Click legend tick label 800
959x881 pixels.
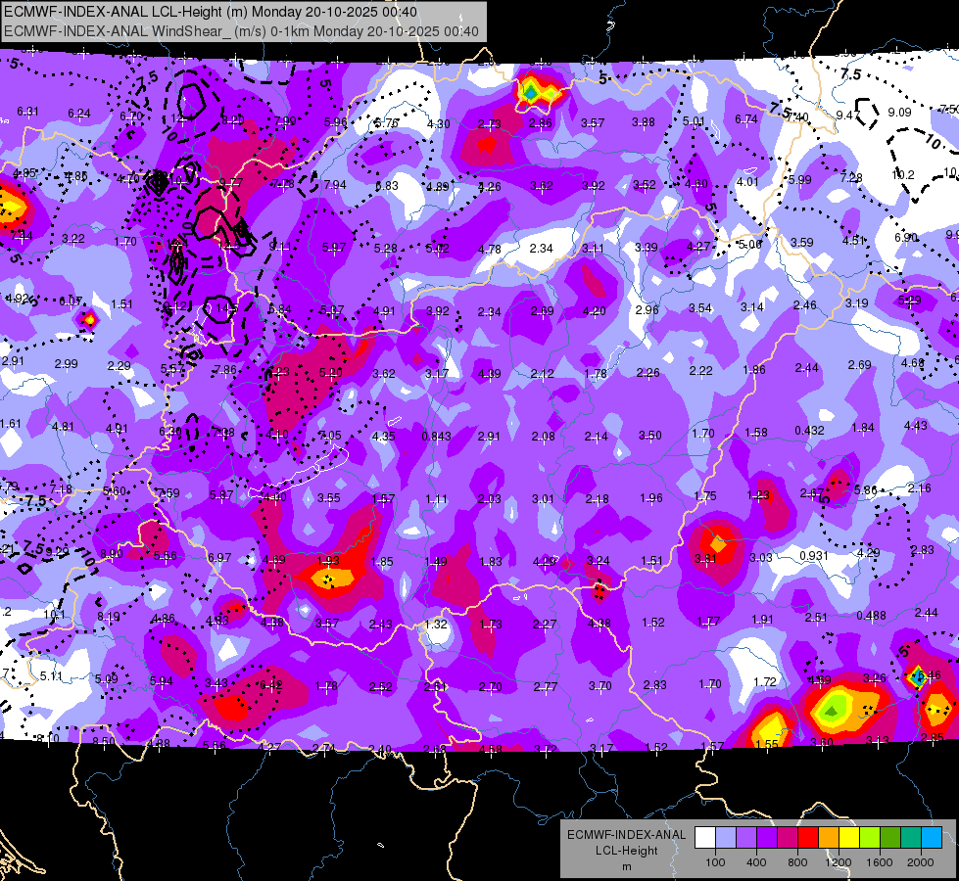click(x=797, y=862)
